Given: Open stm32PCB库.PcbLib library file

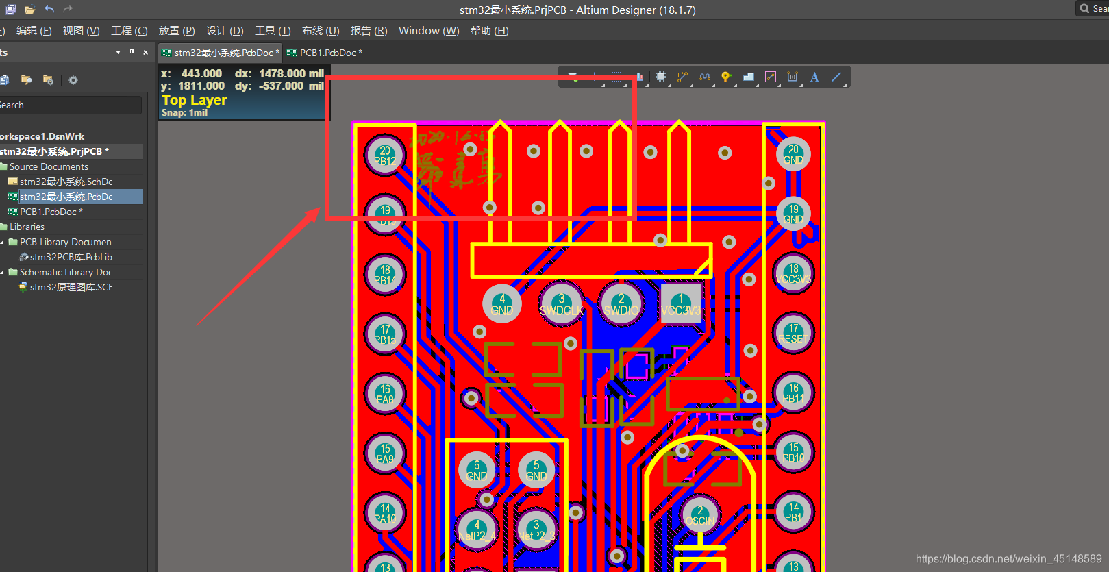Looking at the screenshot, I should coord(71,257).
